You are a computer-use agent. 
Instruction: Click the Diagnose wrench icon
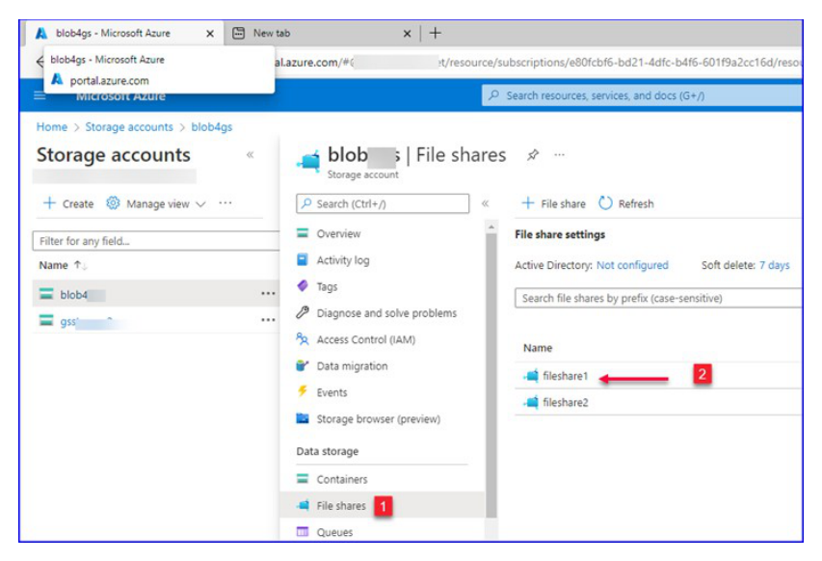[303, 312]
